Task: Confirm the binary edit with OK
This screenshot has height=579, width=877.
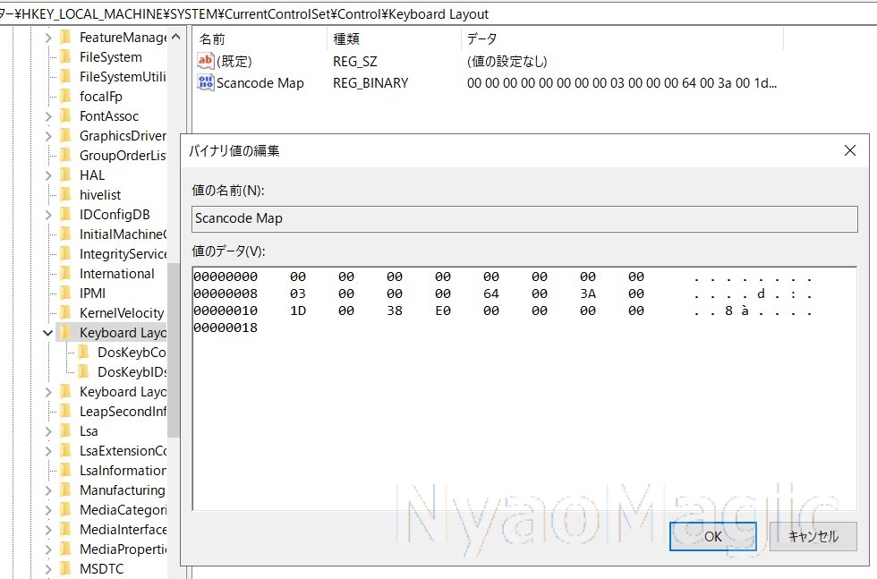Action: pyautogui.click(x=712, y=536)
